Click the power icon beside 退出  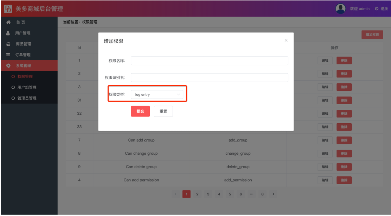pyautogui.click(x=376, y=9)
